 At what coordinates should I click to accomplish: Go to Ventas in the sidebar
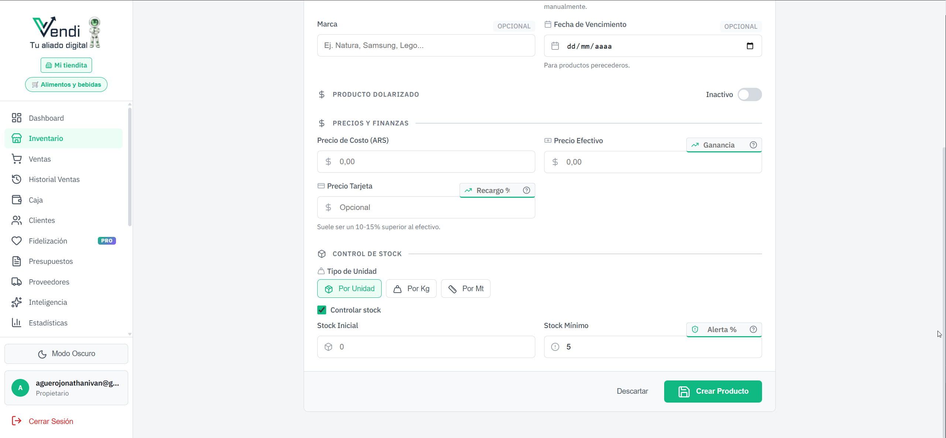[40, 159]
